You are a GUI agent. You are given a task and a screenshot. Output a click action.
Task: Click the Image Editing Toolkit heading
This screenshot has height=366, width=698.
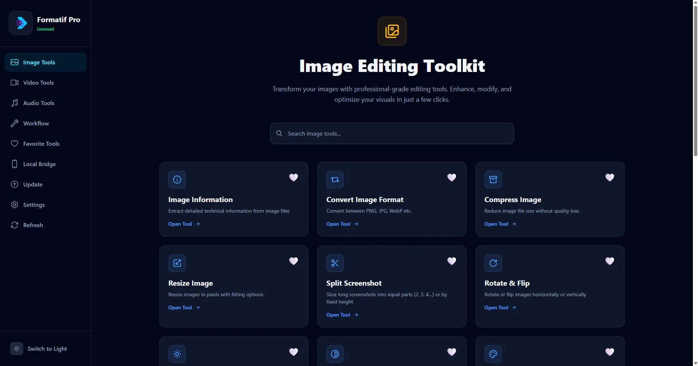(392, 66)
